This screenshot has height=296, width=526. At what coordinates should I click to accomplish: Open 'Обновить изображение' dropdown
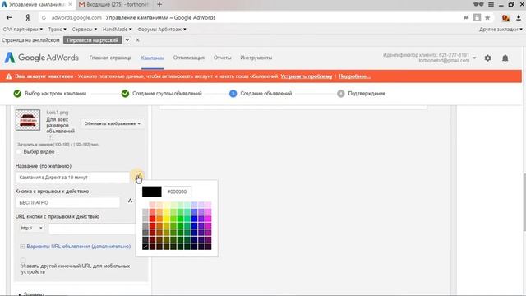[113, 123]
